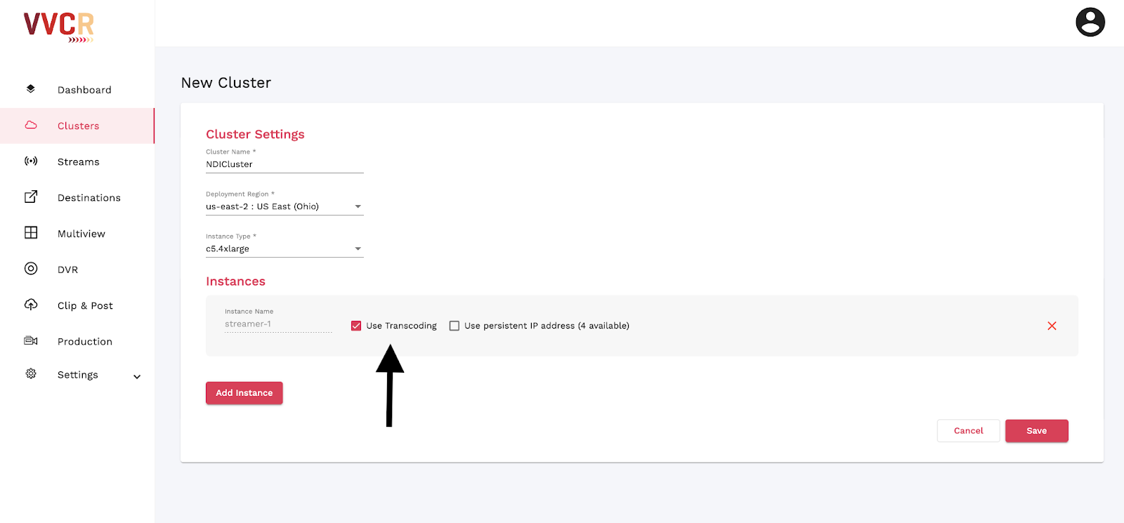Click the Production camera icon
The image size is (1124, 523).
pyautogui.click(x=31, y=340)
